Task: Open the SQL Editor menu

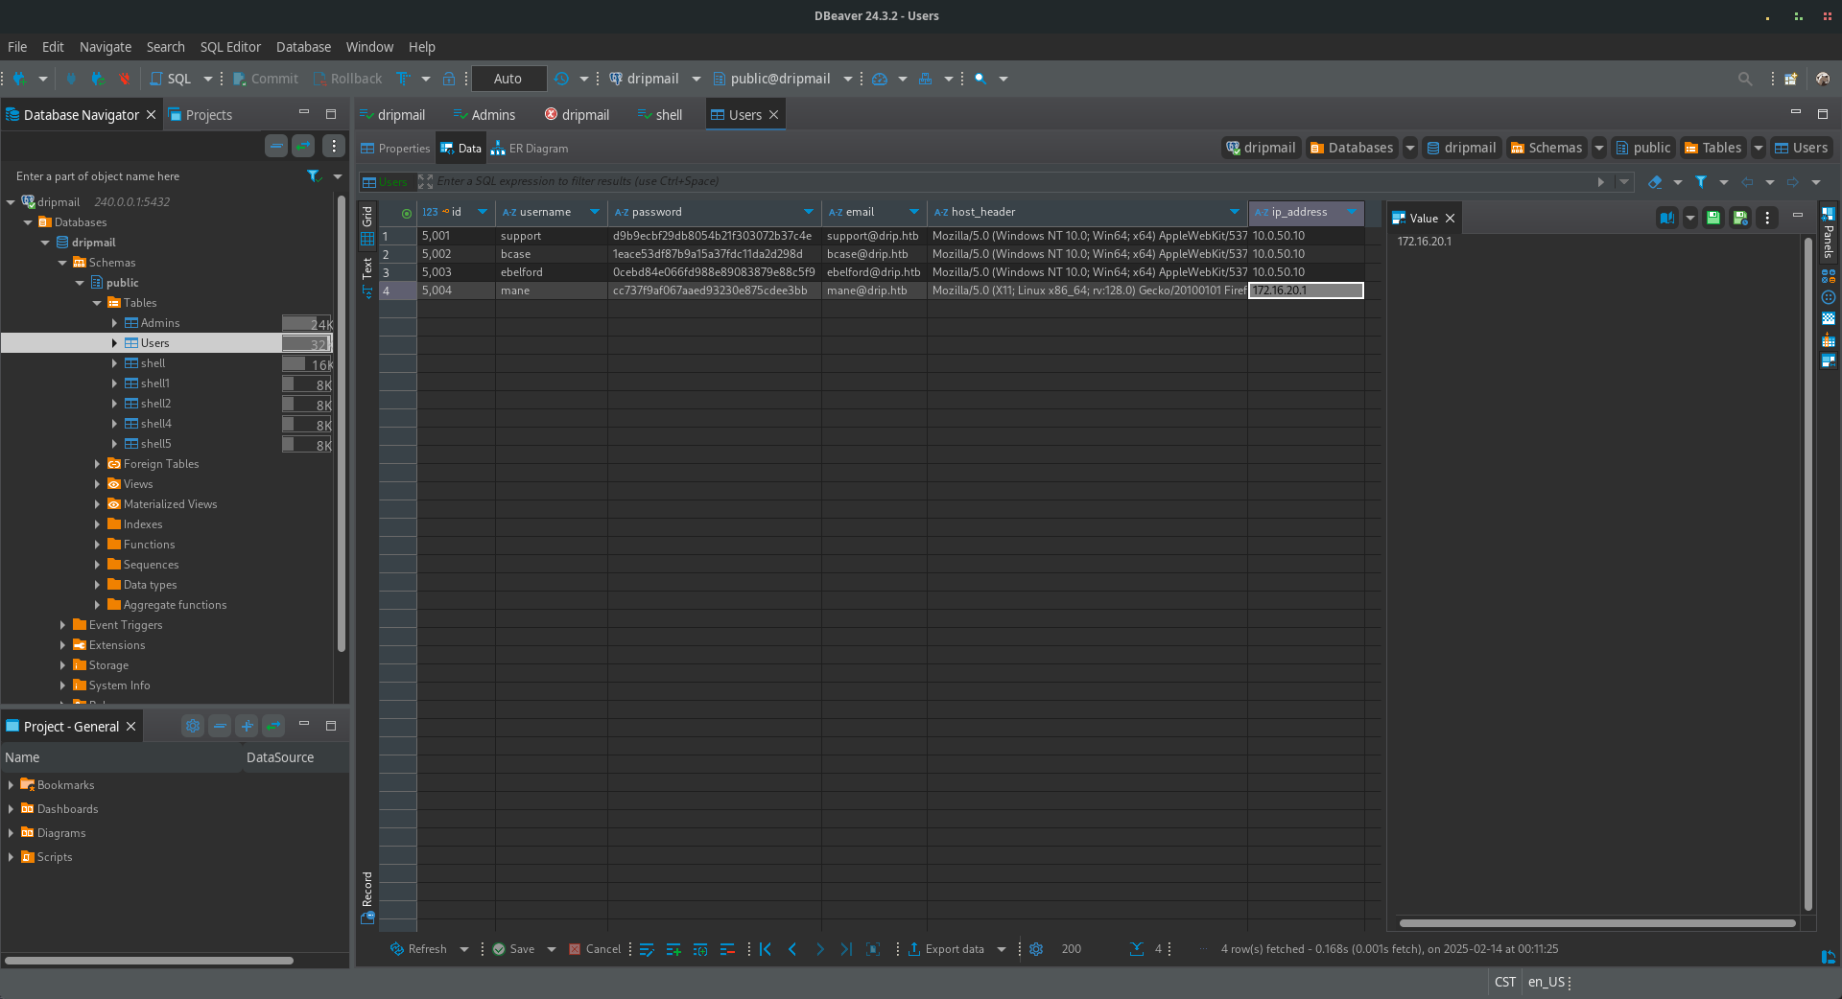Action: pos(229,47)
